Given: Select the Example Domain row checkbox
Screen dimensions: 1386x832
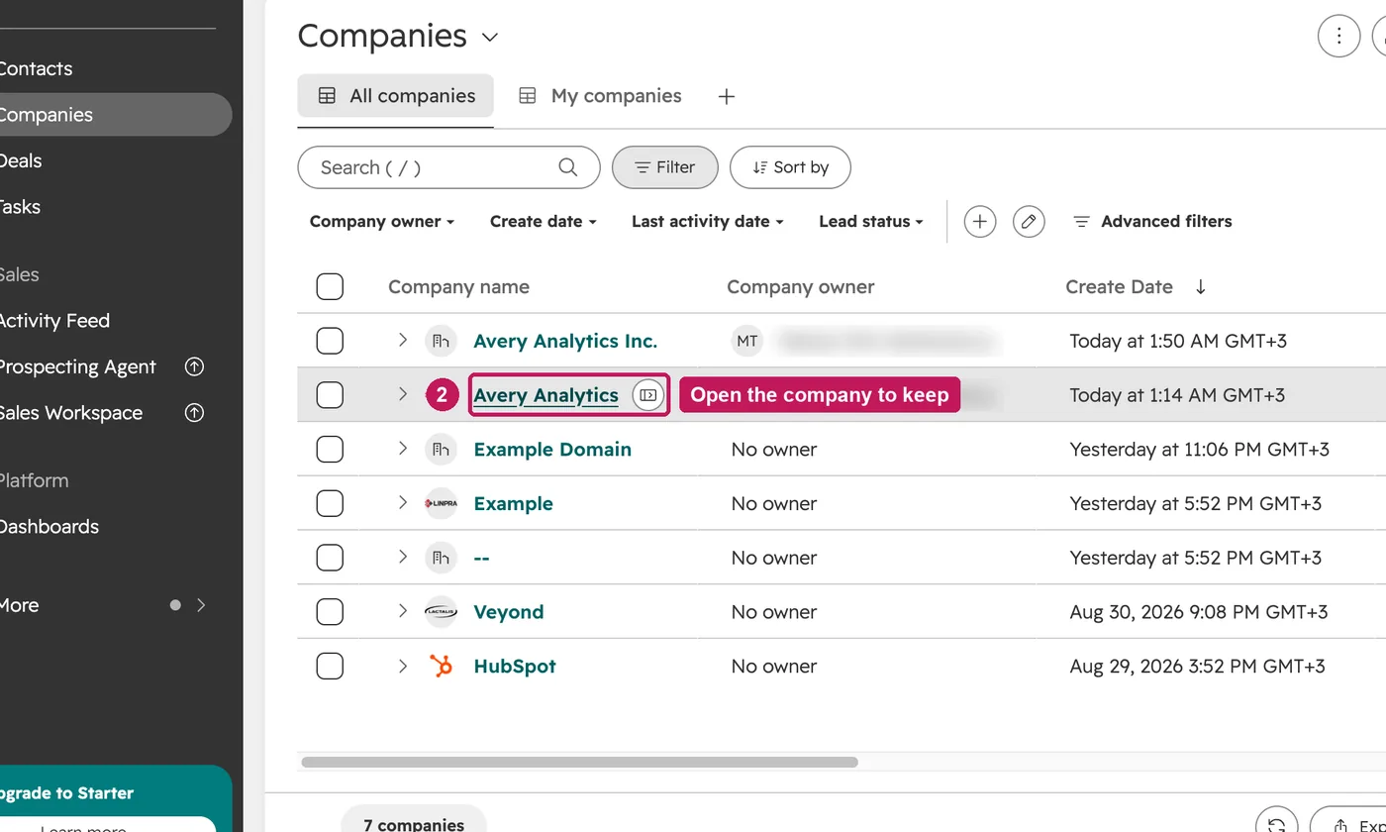Looking at the screenshot, I should [x=330, y=450].
